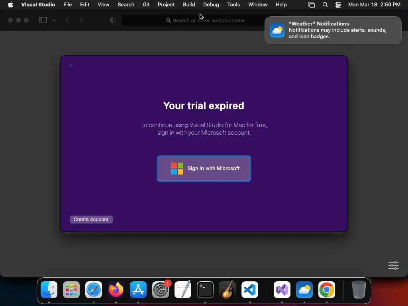Open App Store from the Dock
The width and height of the screenshot is (408, 306).
click(x=138, y=290)
